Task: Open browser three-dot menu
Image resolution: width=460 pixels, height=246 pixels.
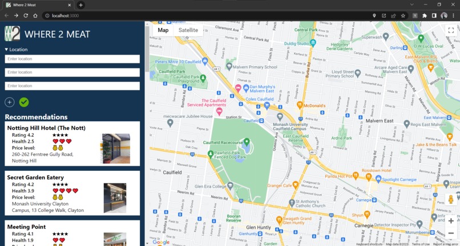Action: coord(454,15)
